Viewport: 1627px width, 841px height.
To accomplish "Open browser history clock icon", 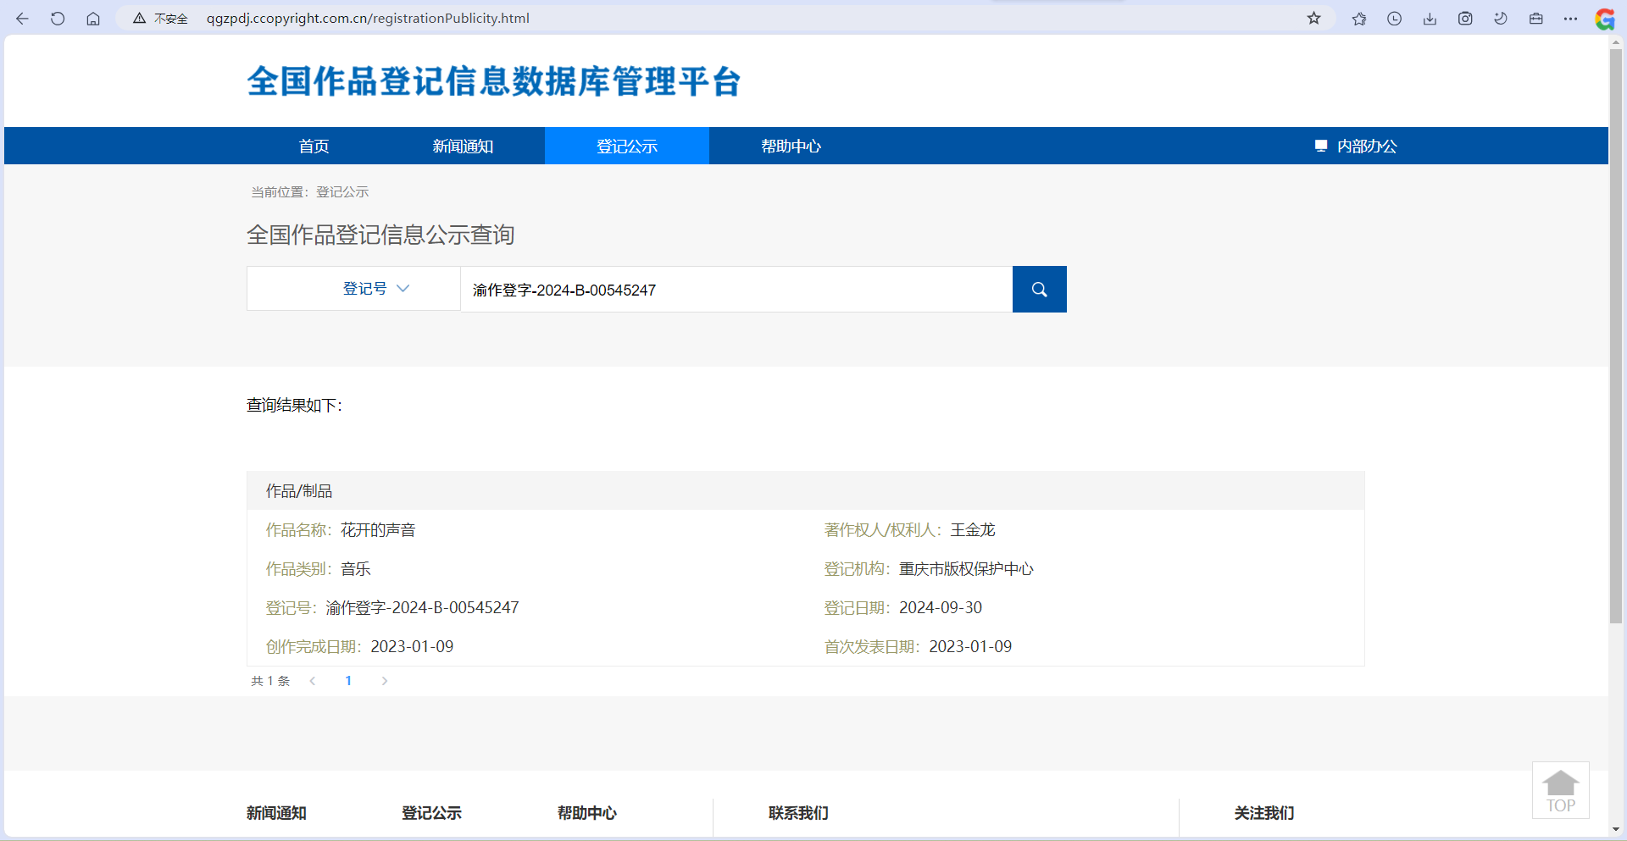I will 1394,19.
